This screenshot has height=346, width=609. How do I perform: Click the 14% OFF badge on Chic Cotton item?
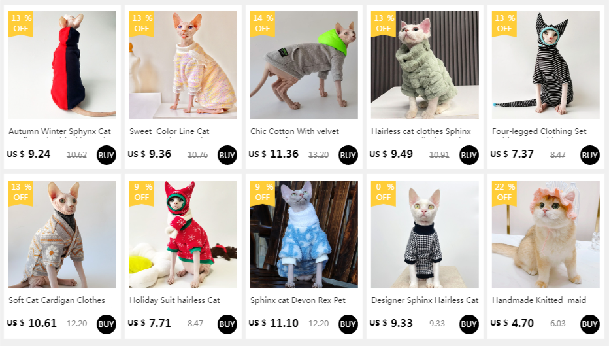point(263,24)
